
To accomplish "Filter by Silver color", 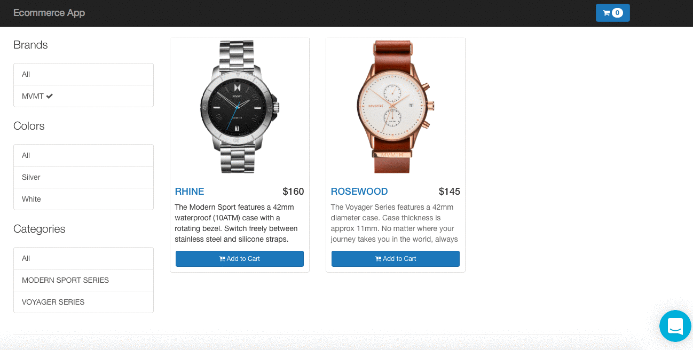I will (x=83, y=177).
